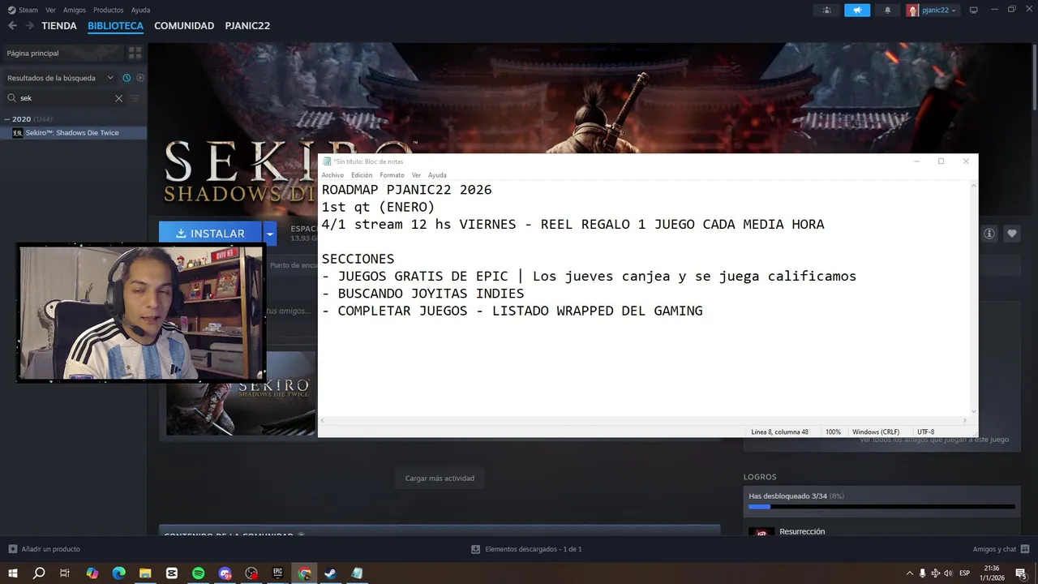This screenshot has width=1038, height=584.
Task: Switch to Steam taskbar icon
Action: pos(331,573)
